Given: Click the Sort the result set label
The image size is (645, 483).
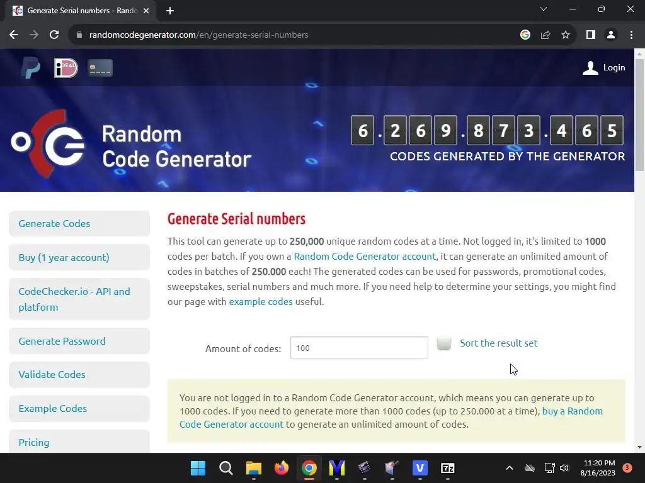Looking at the screenshot, I should click(x=499, y=343).
